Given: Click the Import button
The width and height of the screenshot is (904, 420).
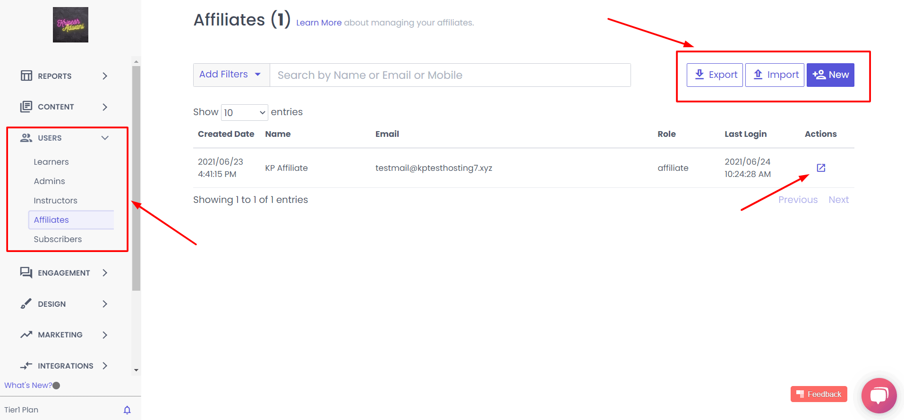Looking at the screenshot, I should pyautogui.click(x=775, y=75).
